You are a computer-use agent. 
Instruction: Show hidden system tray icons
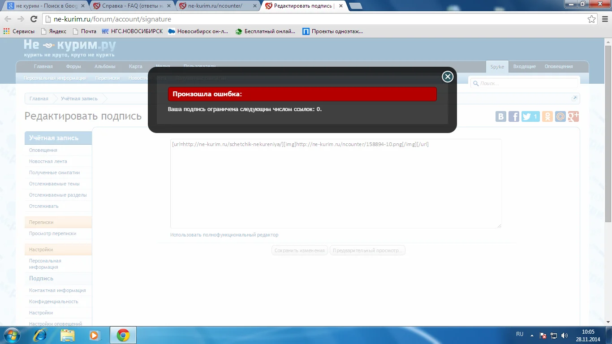532,335
